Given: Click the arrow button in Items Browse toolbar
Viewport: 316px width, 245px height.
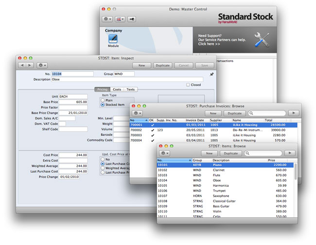Looking at the screenshot, I should click(x=290, y=153).
